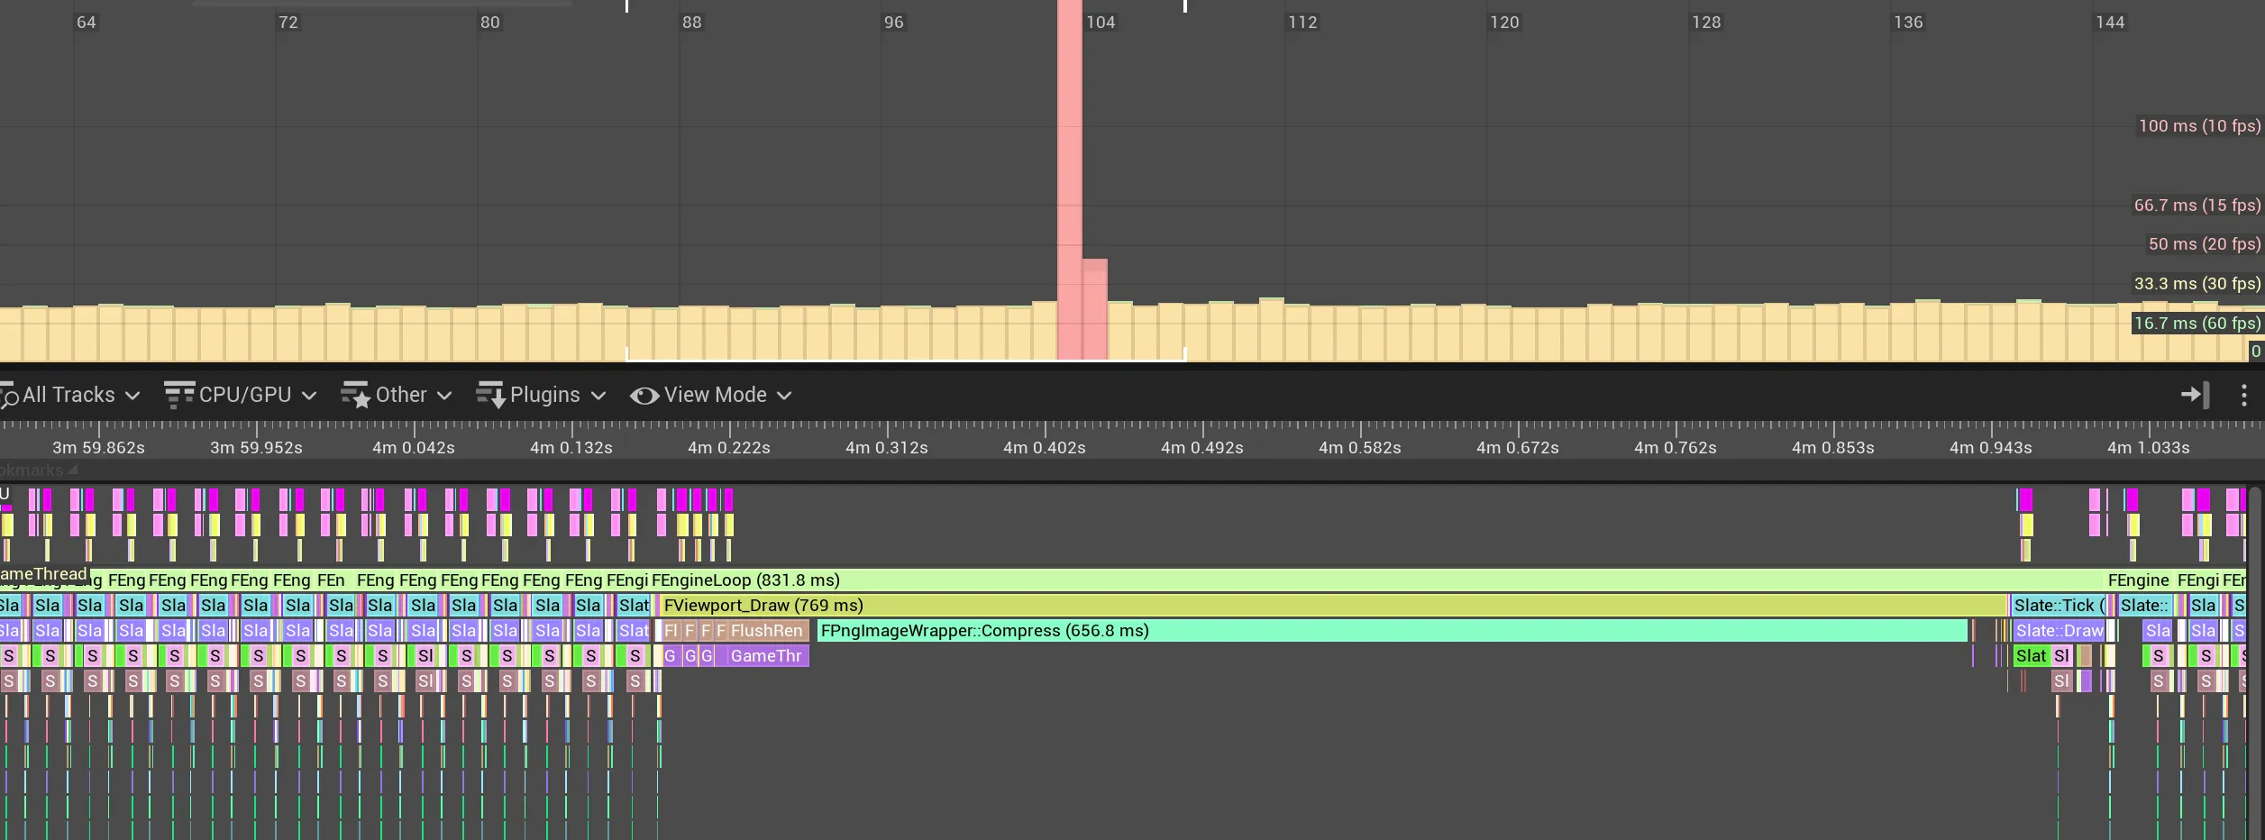The image size is (2265, 840).
Task: Click the View Mode eye icon
Action: tap(644, 396)
